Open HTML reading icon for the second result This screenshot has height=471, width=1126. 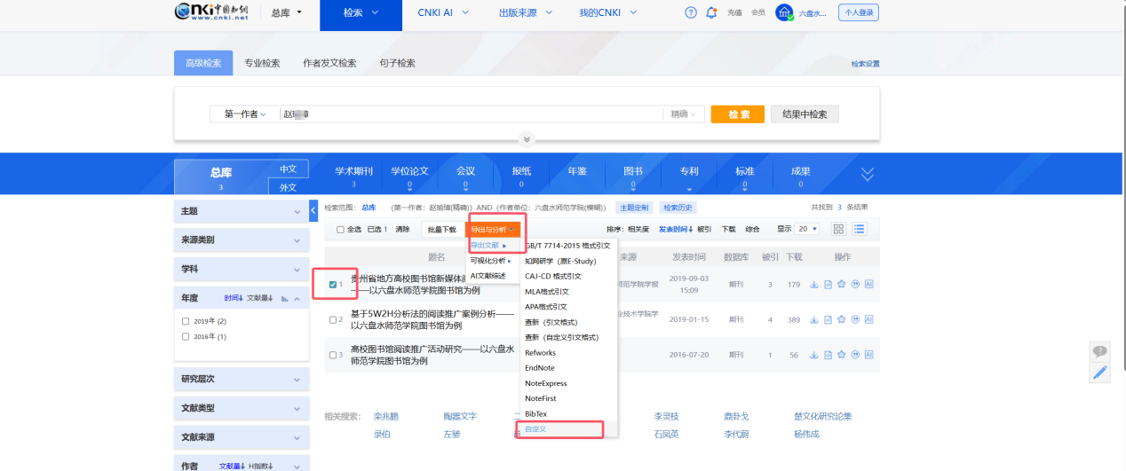[828, 319]
